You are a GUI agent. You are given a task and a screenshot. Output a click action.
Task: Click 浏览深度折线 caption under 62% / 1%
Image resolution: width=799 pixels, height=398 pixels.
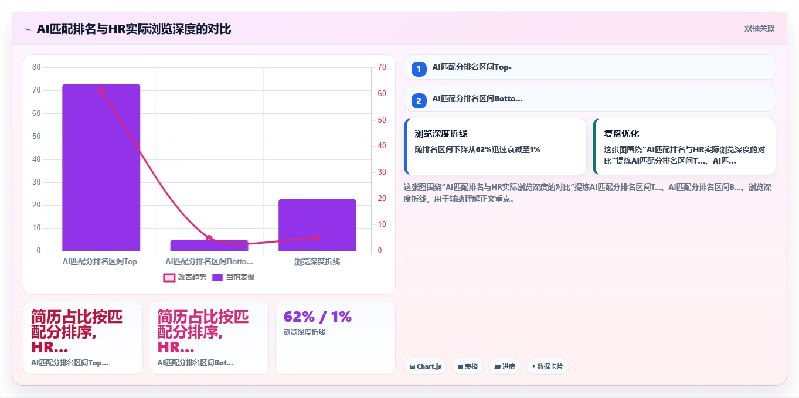304,332
